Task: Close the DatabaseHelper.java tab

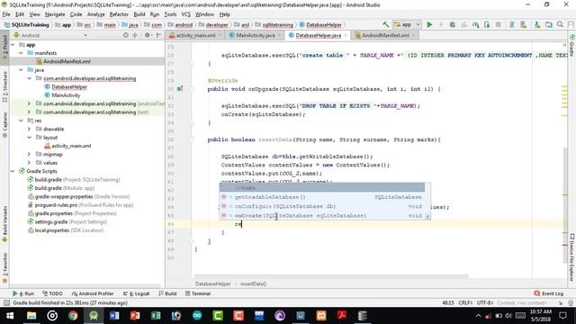Action: point(346,36)
